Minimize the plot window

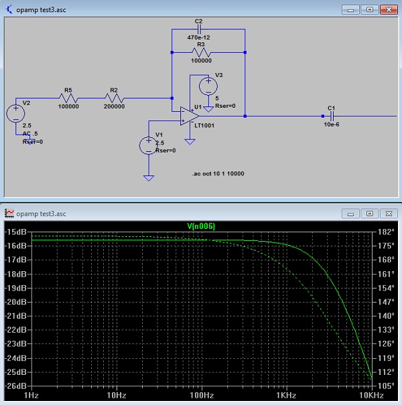point(350,213)
